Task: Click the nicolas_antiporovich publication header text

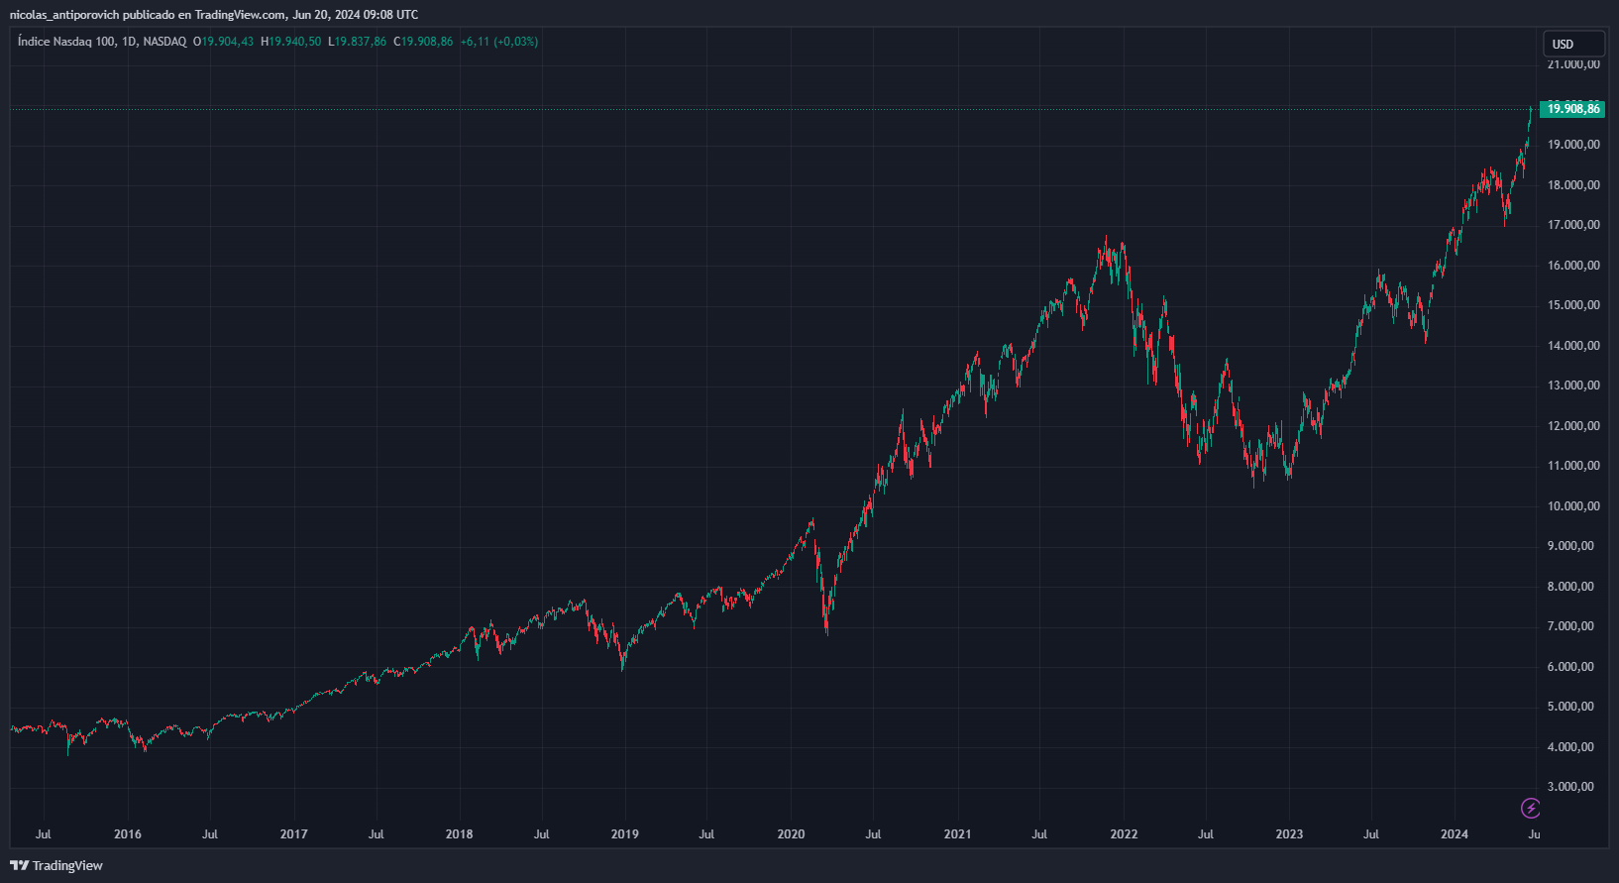Action: coord(213,15)
